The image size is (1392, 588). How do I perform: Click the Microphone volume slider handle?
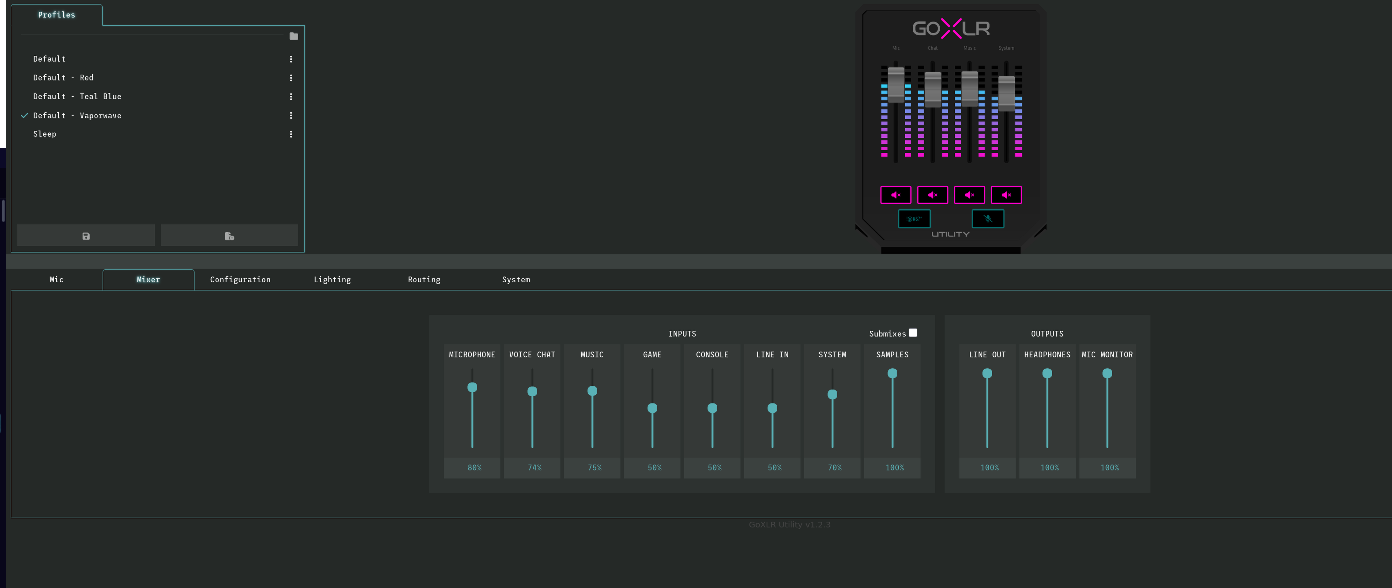click(472, 387)
